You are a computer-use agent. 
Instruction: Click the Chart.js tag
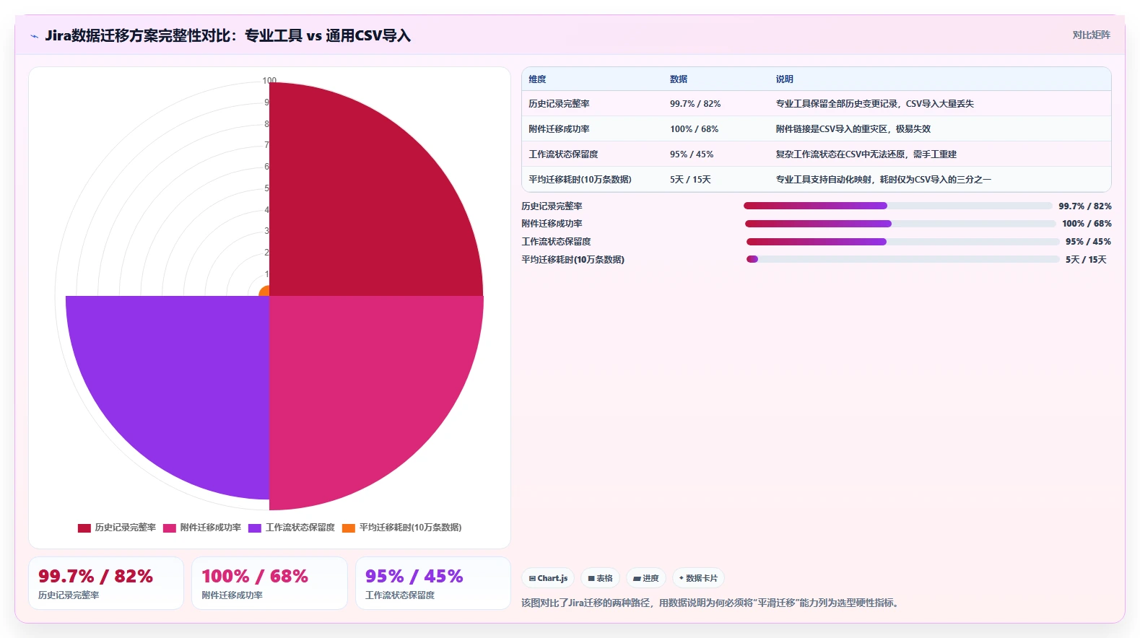click(548, 578)
